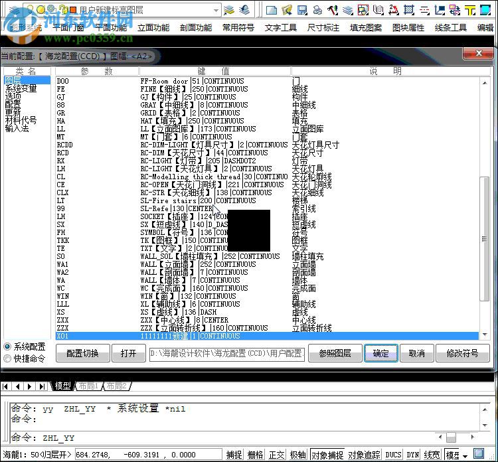The width and height of the screenshot is (498, 462).
Task: Select 系统变量 in the category list
Action: 21,88
